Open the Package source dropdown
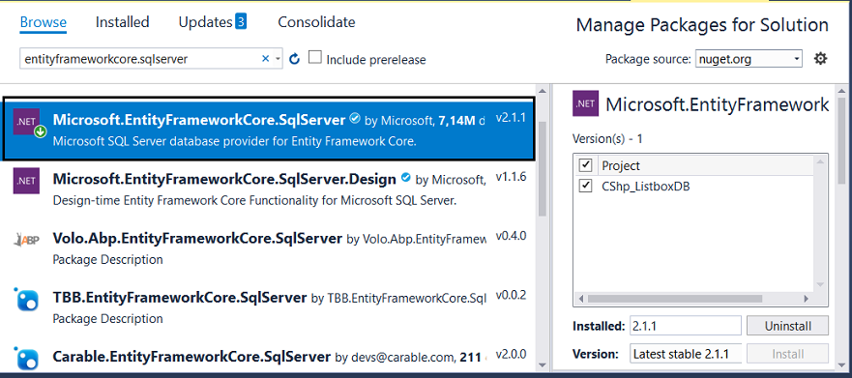 point(749,59)
